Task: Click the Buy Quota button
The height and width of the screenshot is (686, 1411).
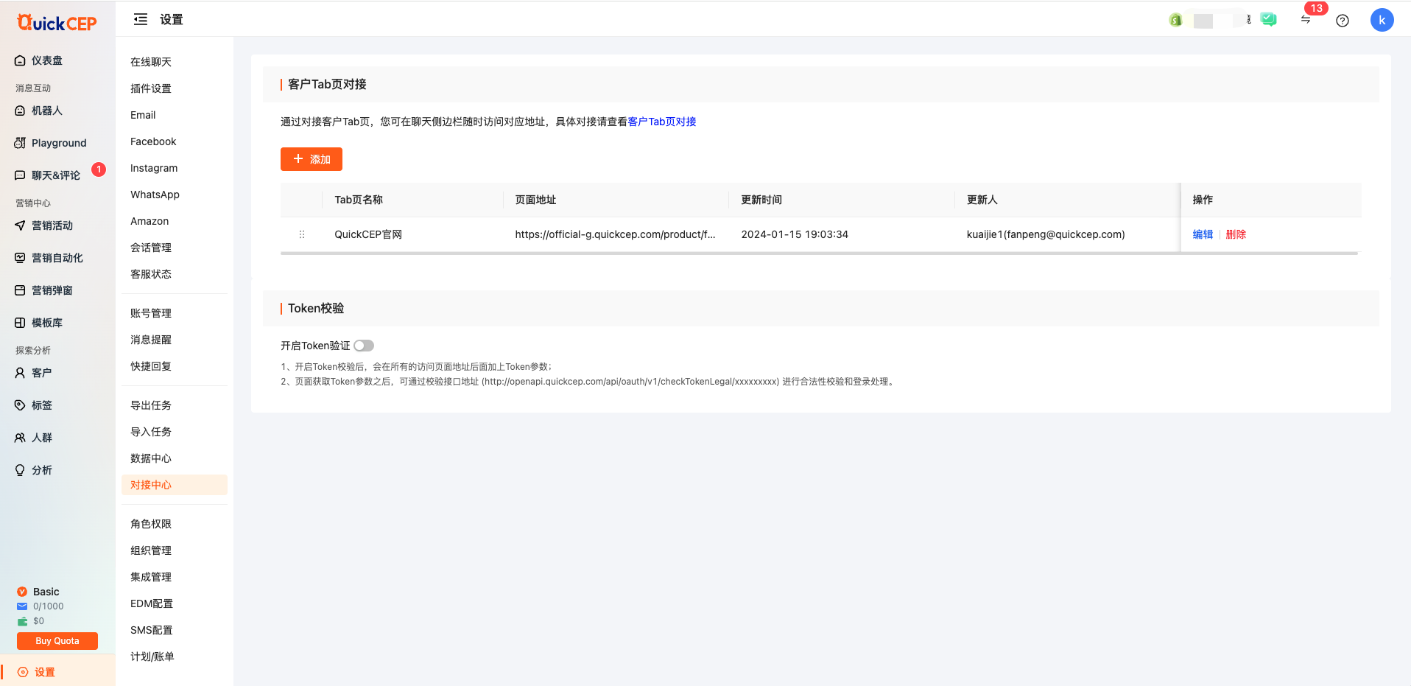Action: [x=57, y=641]
